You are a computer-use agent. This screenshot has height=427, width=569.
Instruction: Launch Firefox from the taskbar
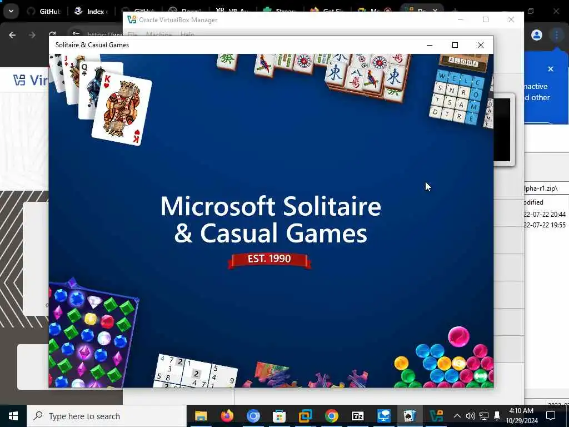click(227, 416)
